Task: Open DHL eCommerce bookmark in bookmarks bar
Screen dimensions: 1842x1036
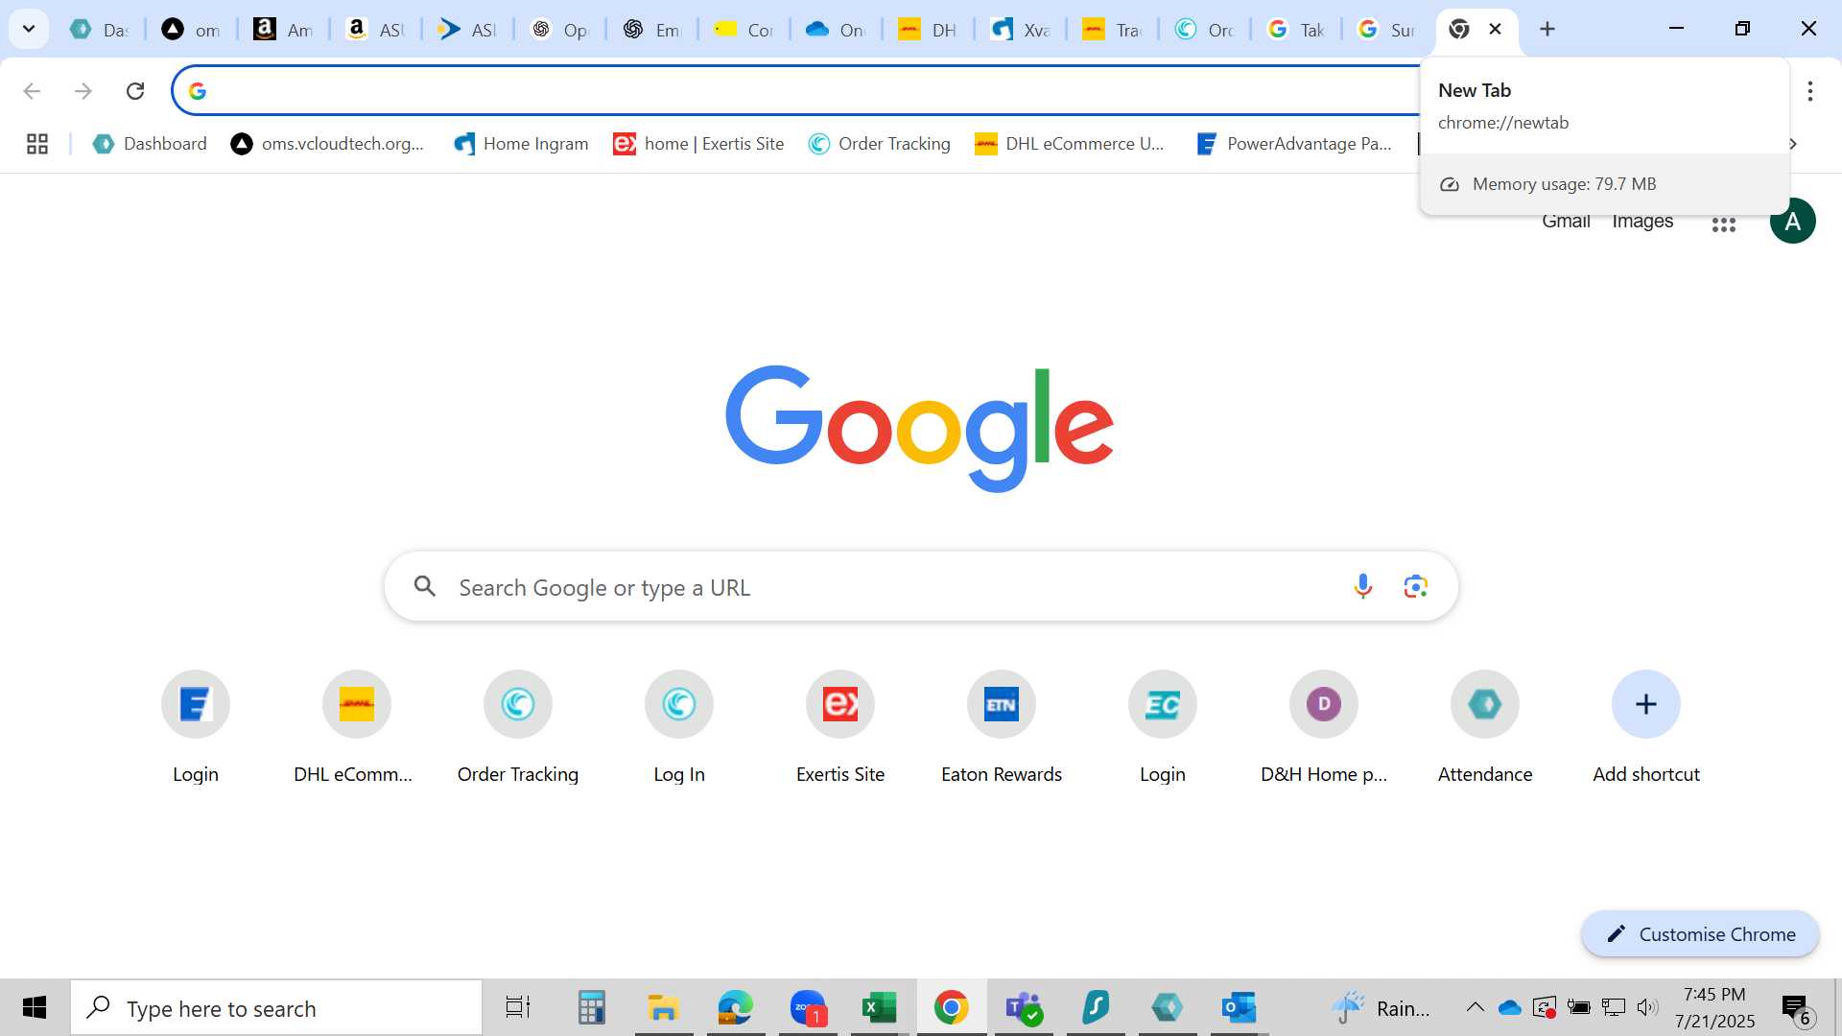Action: coord(1070,144)
